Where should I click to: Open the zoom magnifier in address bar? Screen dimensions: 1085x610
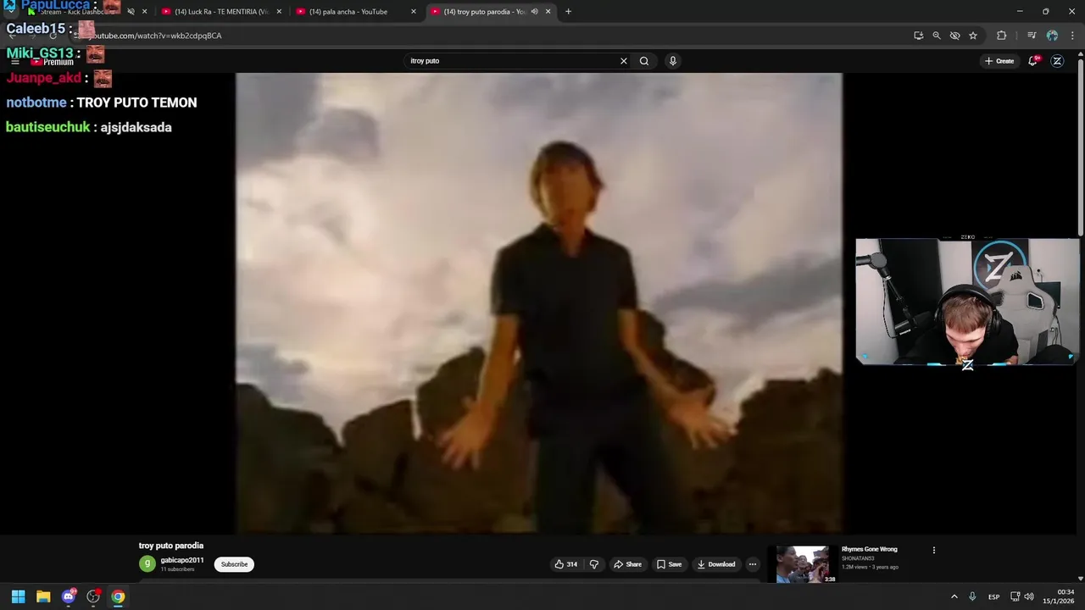pos(937,36)
